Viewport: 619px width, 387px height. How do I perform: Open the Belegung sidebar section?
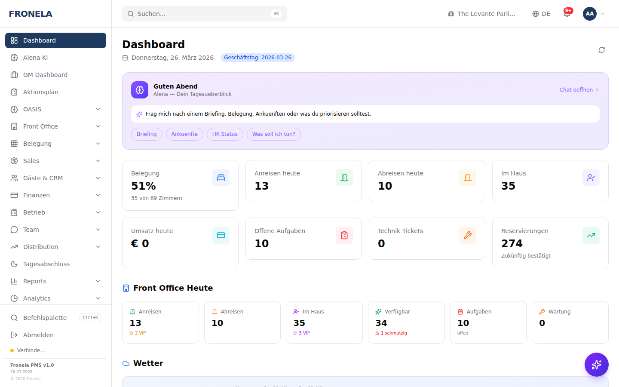[x=37, y=143]
